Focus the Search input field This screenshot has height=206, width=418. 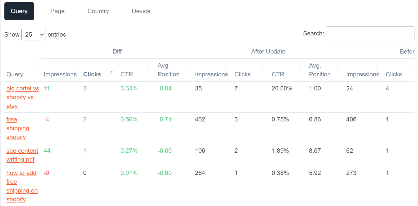[x=370, y=33]
